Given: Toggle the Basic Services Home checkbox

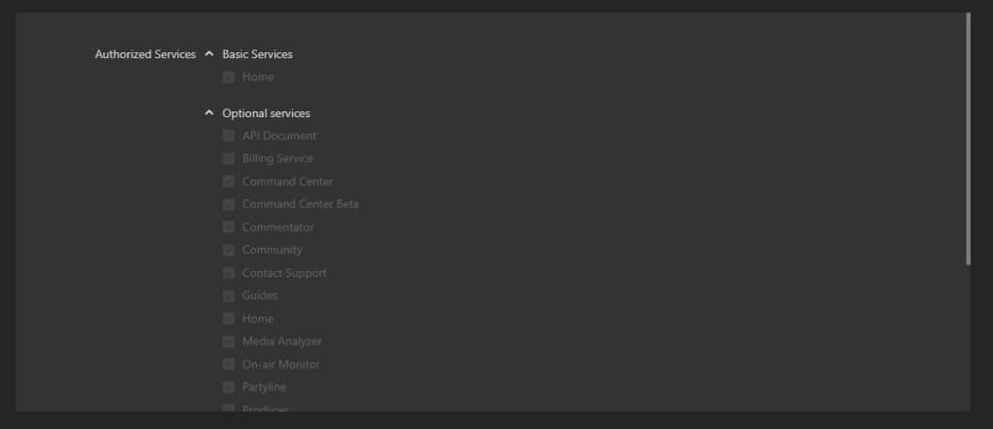Looking at the screenshot, I should tap(229, 77).
